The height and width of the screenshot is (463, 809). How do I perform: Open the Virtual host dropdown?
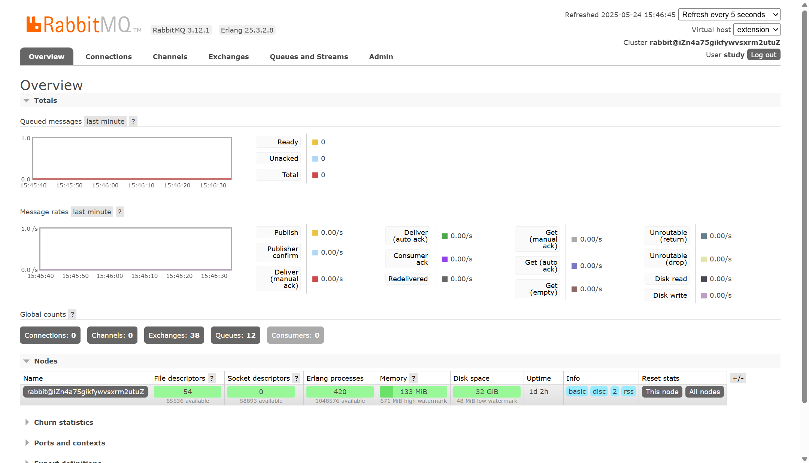tap(757, 30)
